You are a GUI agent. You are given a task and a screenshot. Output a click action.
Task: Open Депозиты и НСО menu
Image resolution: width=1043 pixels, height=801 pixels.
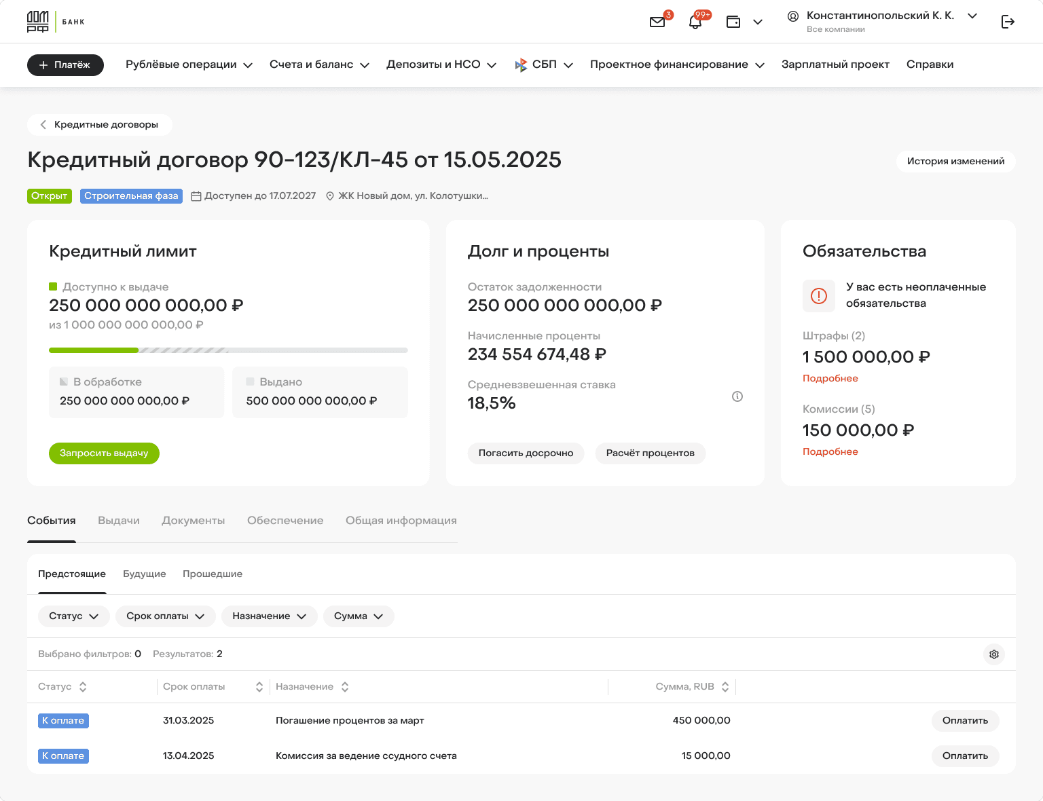[x=441, y=64]
